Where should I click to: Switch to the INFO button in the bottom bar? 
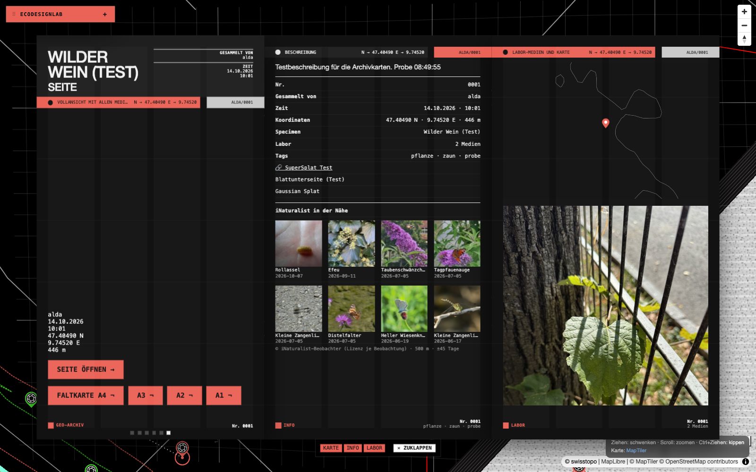coord(352,448)
